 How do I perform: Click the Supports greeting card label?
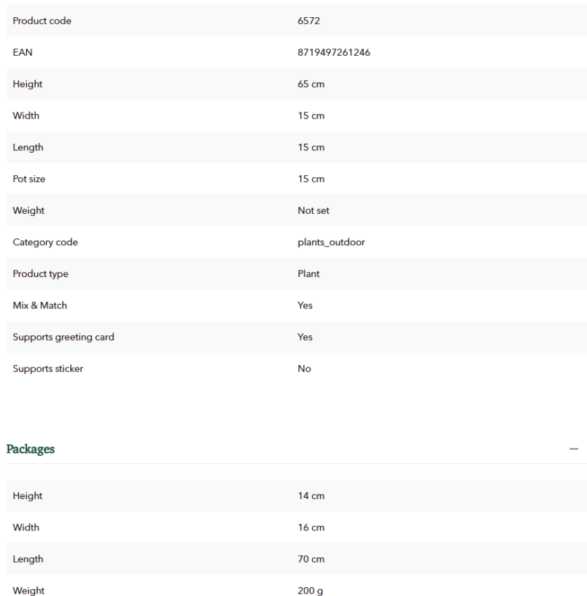click(x=63, y=337)
